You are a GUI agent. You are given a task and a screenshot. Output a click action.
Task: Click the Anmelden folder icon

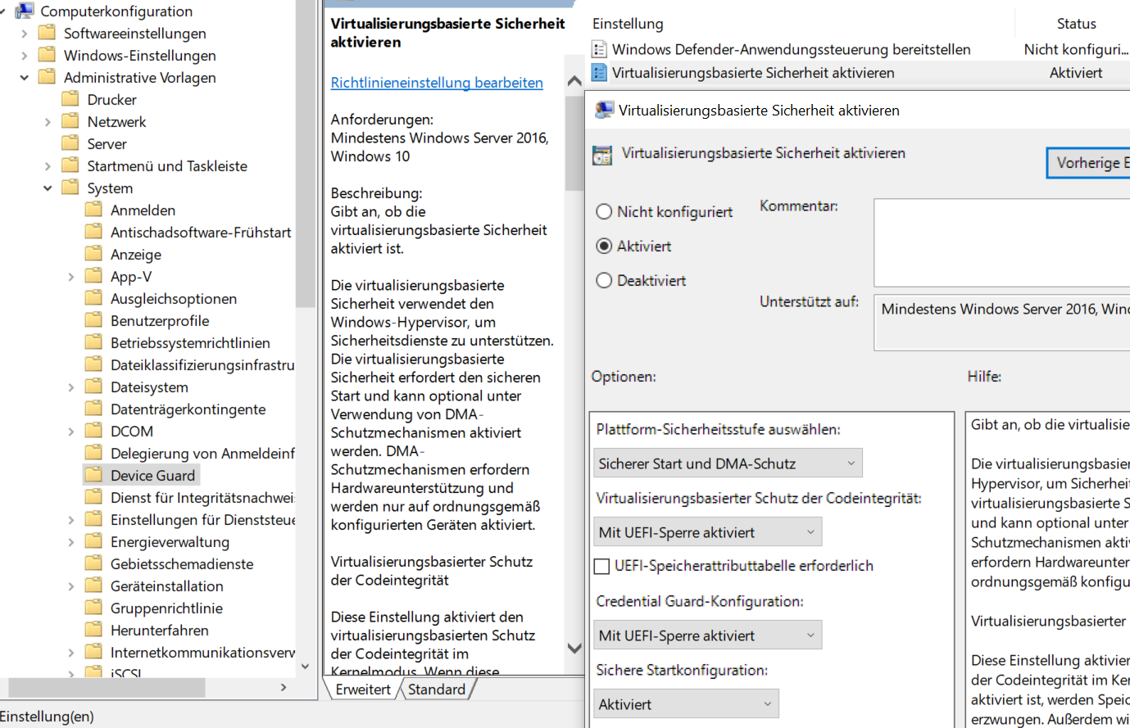93,210
